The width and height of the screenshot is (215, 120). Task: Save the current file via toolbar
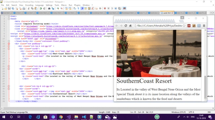tap(9, 9)
